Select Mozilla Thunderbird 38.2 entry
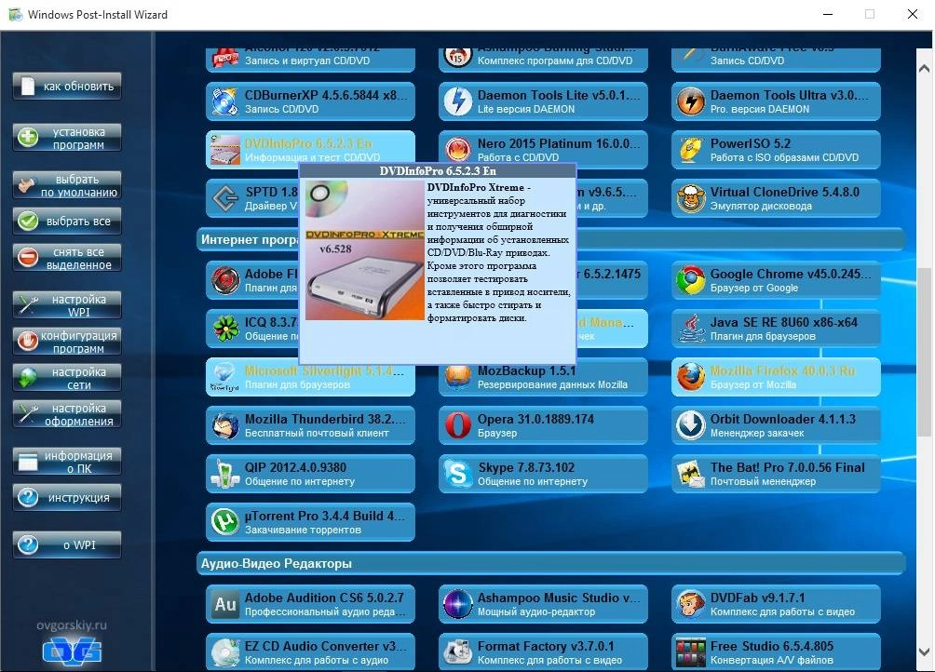The height and width of the screenshot is (672, 935). point(310,425)
